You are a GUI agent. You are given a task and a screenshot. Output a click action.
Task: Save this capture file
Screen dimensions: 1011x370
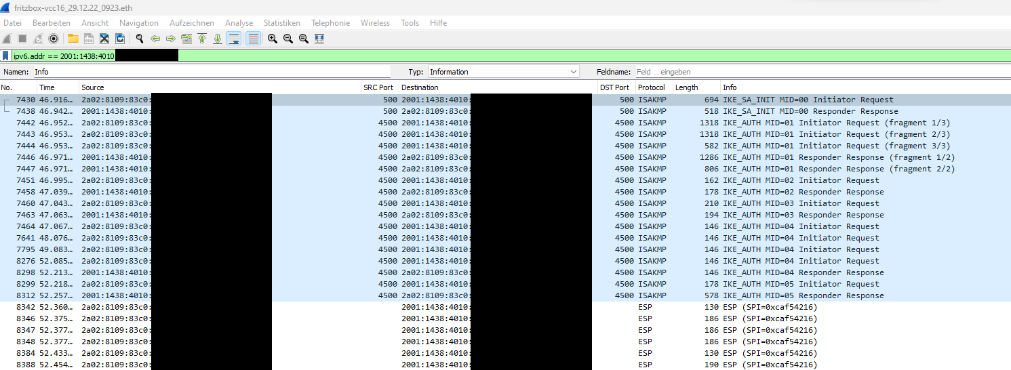(88, 39)
